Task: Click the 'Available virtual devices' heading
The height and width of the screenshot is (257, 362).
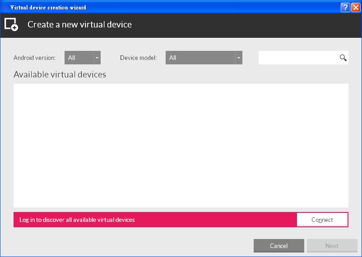Action: 60,74
